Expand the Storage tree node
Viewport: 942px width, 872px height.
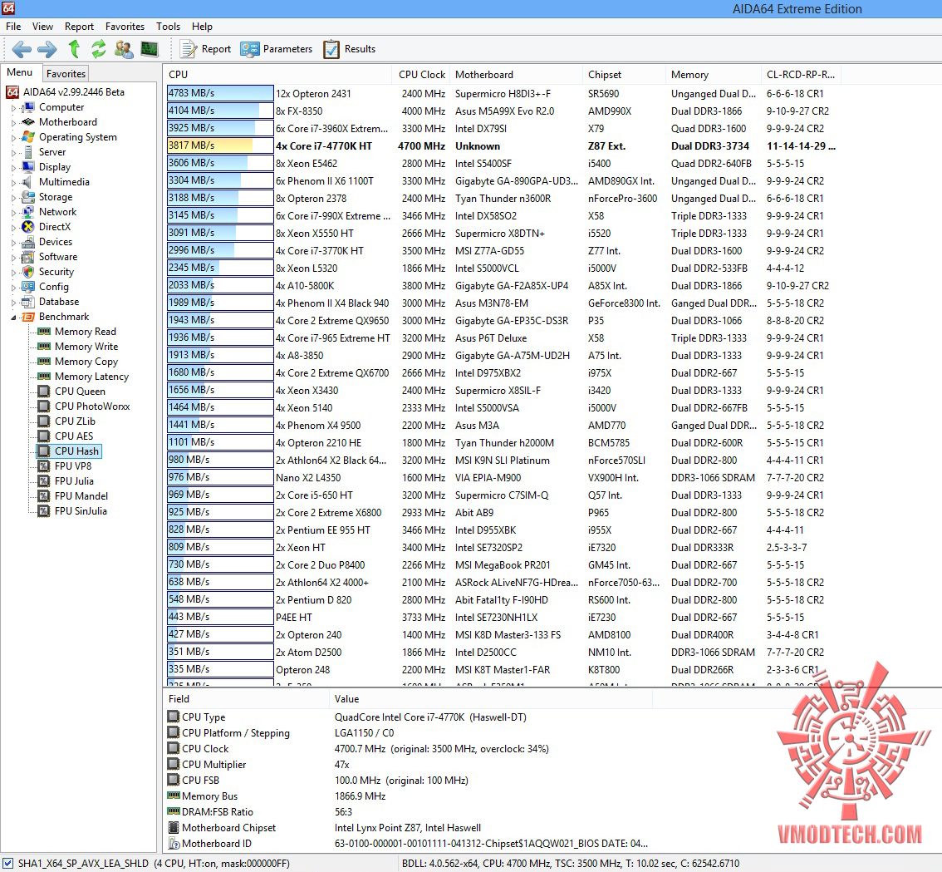pyautogui.click(x=13, y=198)
